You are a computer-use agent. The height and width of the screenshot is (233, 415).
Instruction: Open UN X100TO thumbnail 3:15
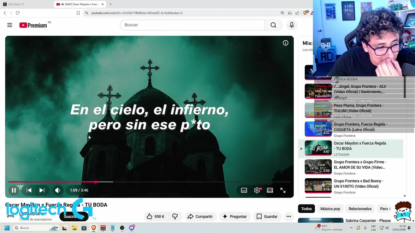point(318,186)
